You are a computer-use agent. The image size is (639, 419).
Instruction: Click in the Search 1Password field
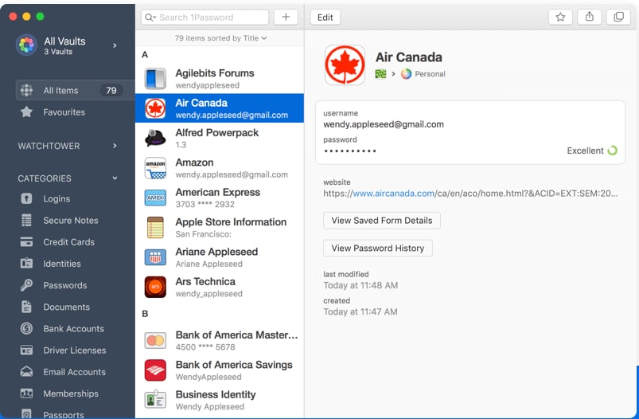pyautogui.click(x=205, y=18)
